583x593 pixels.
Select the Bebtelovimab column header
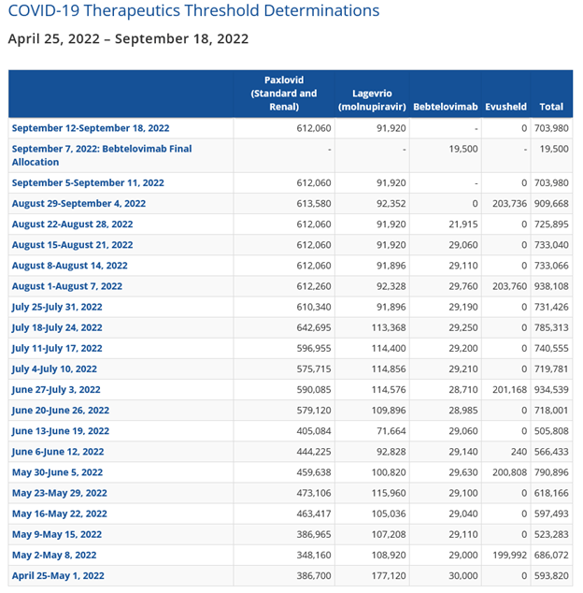(x=445, y=107)
